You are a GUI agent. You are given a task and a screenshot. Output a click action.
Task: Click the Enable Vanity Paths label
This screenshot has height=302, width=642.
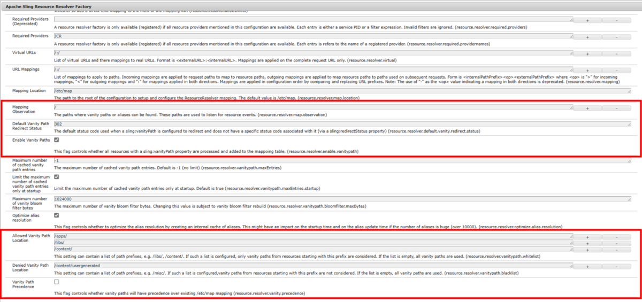point(30,140)
